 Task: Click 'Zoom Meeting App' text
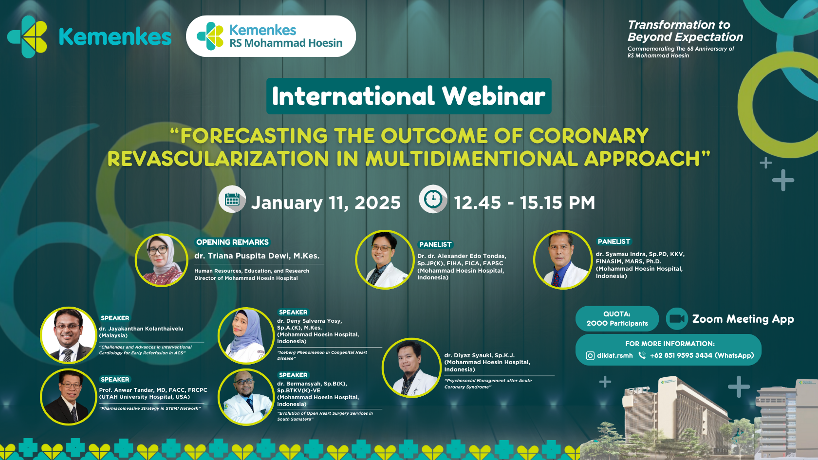[743, 319]
